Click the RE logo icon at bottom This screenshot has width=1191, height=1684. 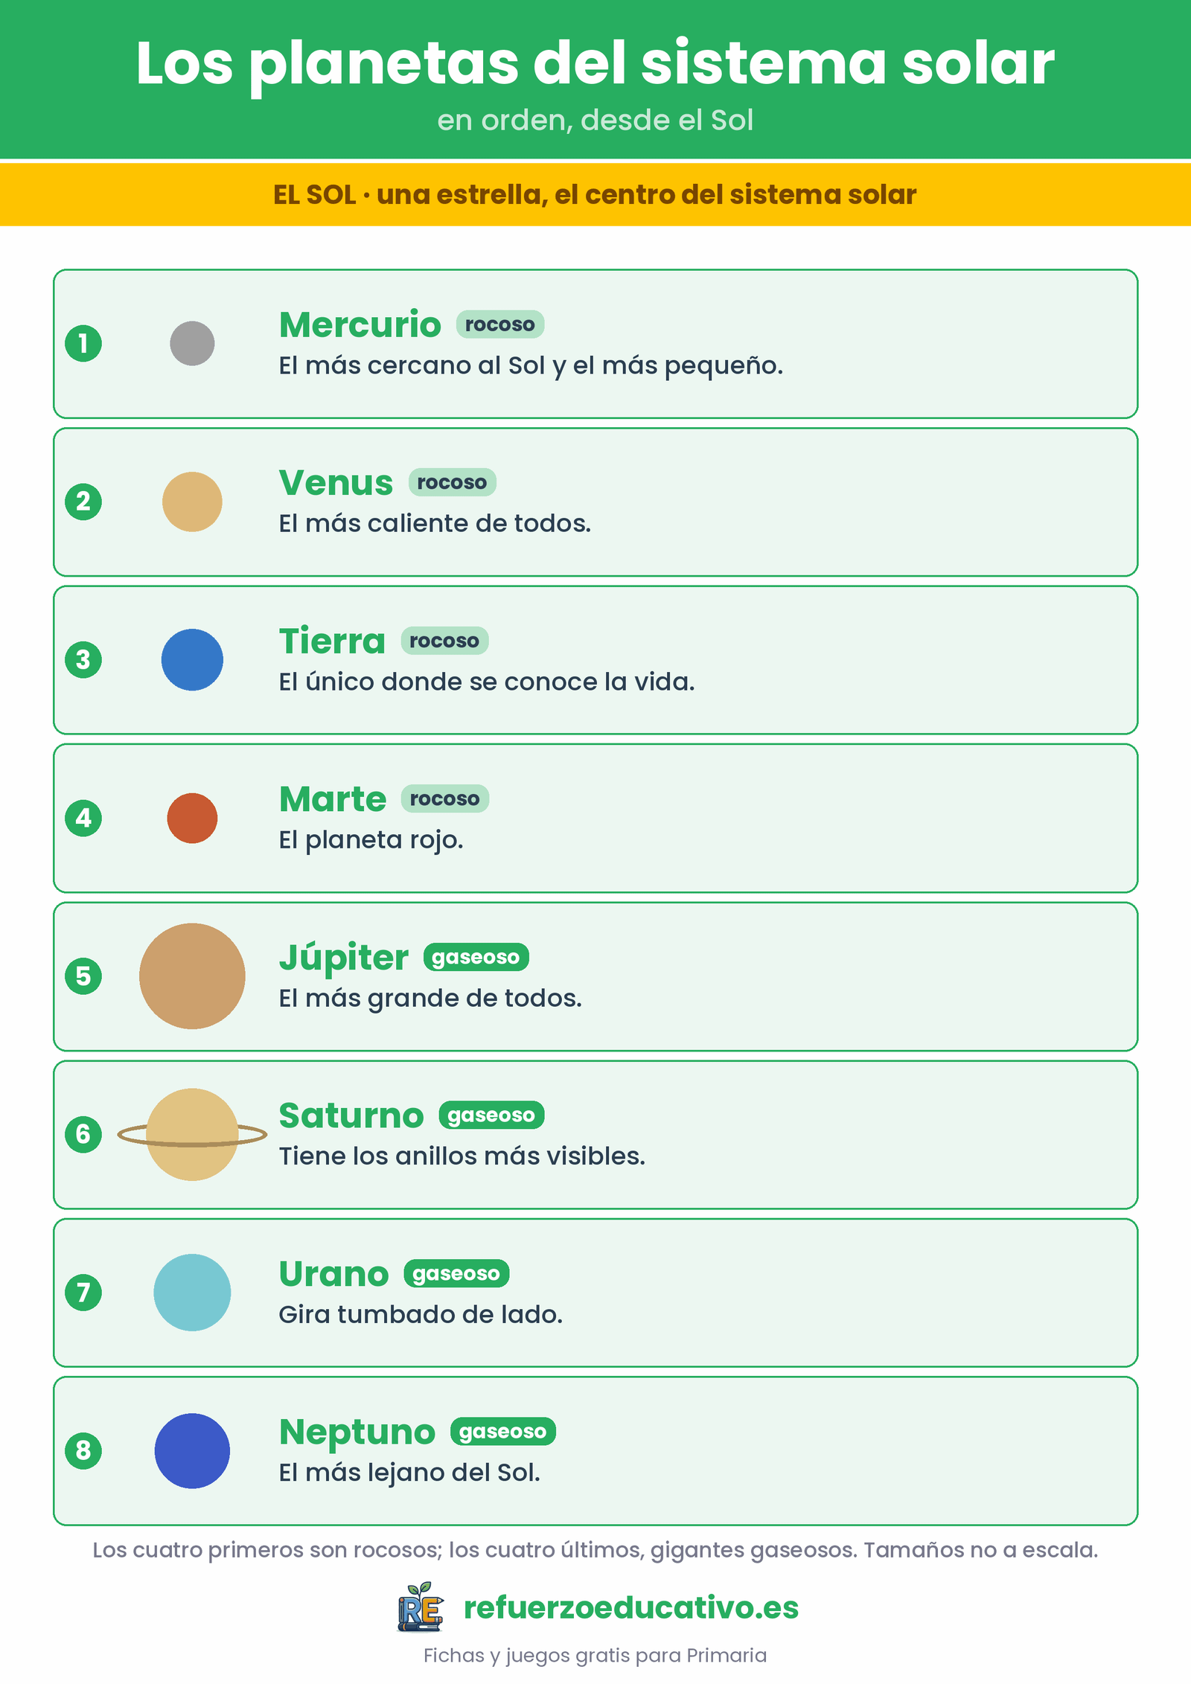coord(421,1607)
